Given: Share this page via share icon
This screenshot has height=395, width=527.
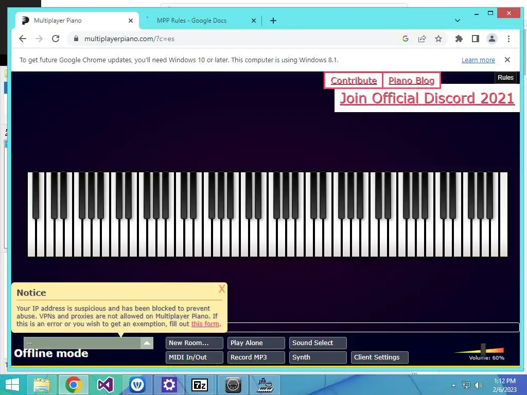Looking at the screenshot, I should pyautogui.click(x=422, y=39).
